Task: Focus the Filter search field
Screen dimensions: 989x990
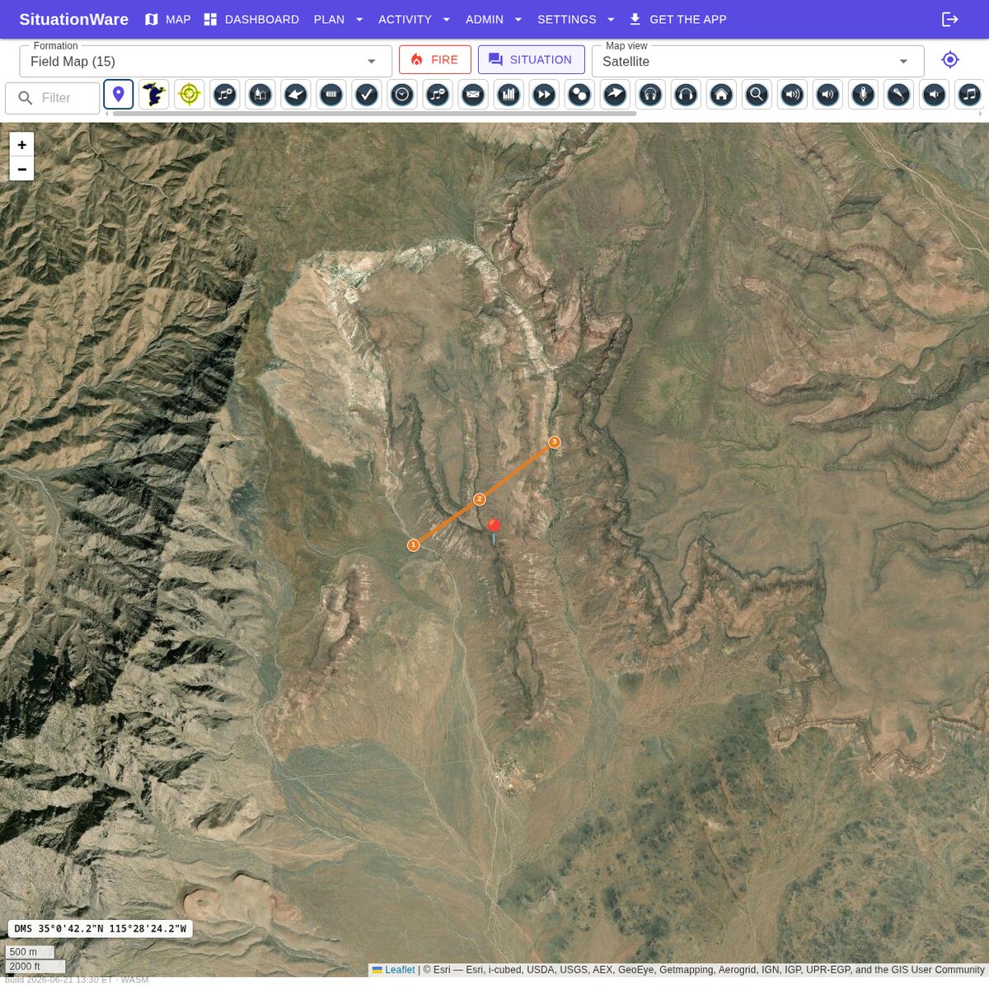Action: tap(53, 98)
